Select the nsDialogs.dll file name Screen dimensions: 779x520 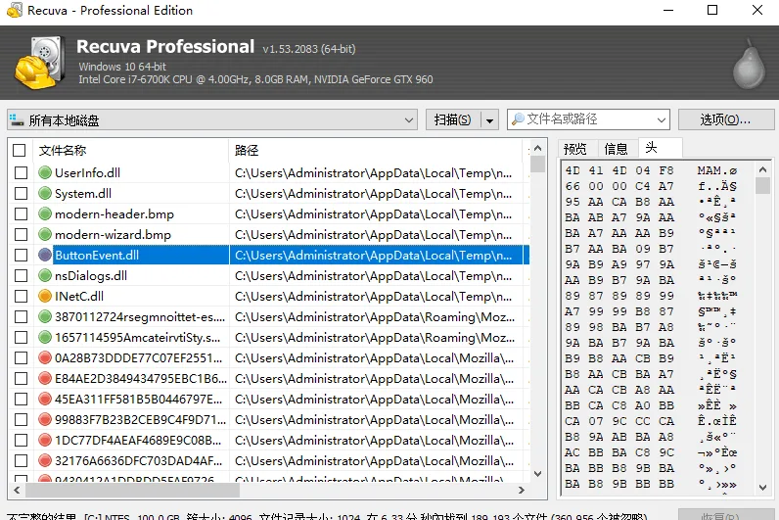tap(91, 275)
